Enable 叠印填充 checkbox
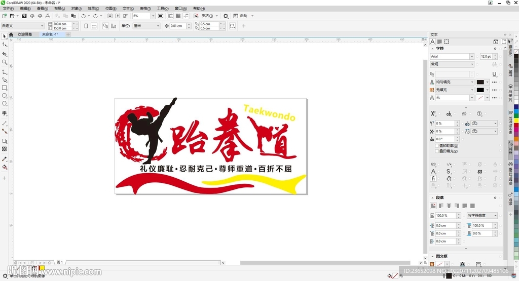 point(437,151)
